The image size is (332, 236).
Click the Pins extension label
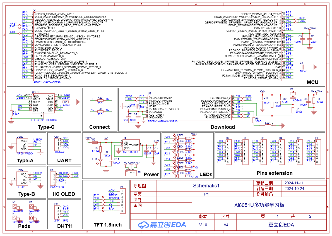[275, 173]
